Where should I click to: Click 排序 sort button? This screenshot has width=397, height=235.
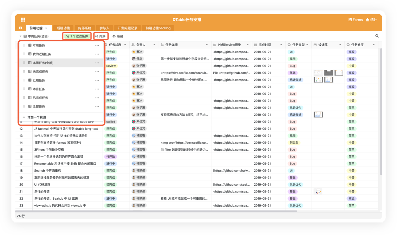pos(101,36)
